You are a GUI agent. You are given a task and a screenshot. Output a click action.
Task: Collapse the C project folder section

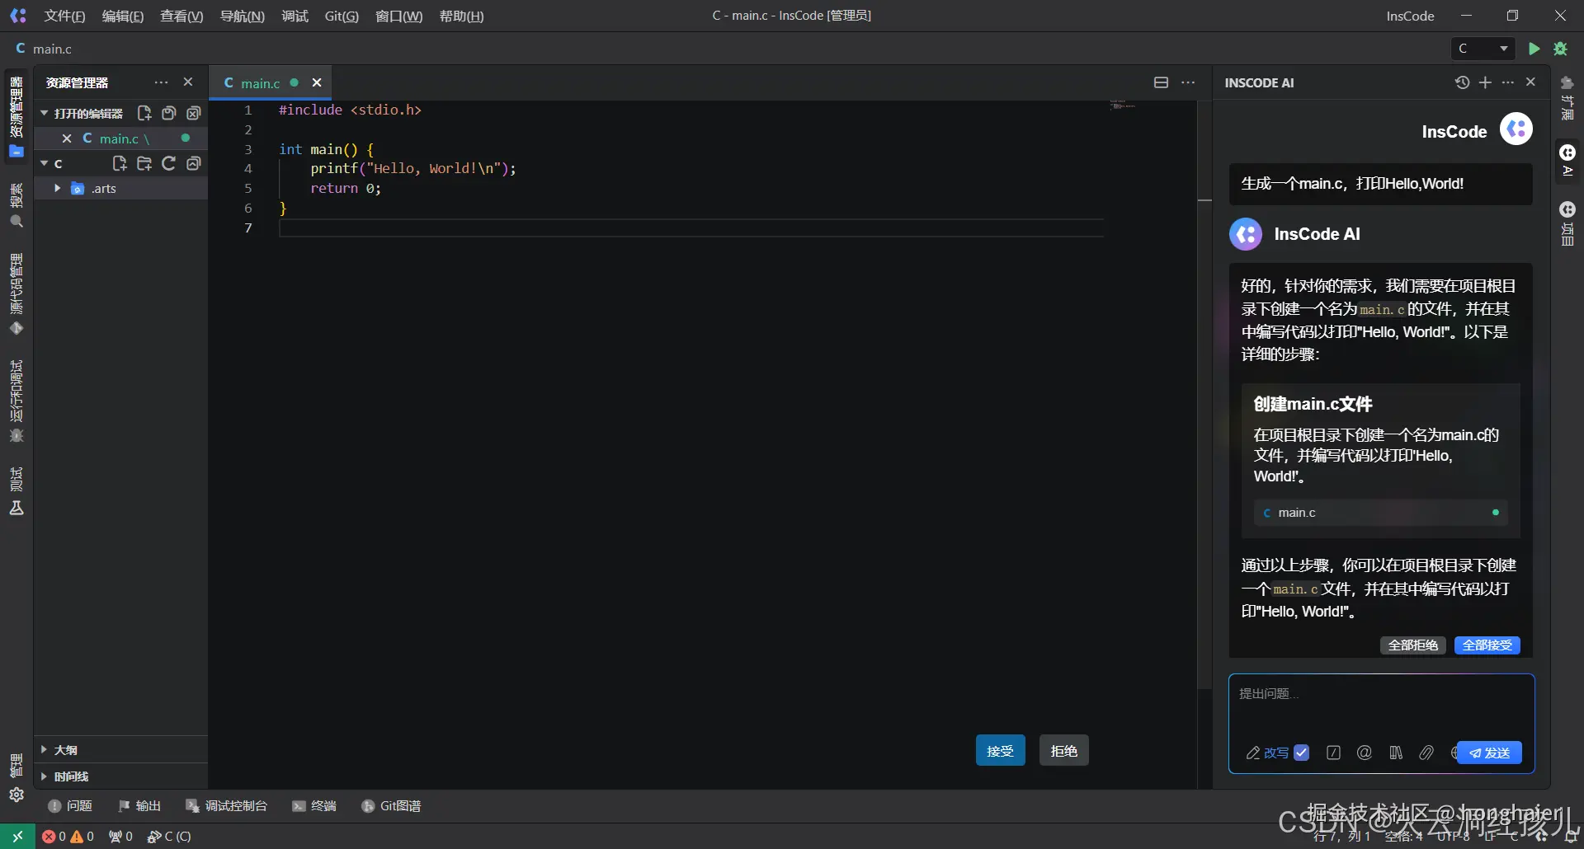coord(45,163)
